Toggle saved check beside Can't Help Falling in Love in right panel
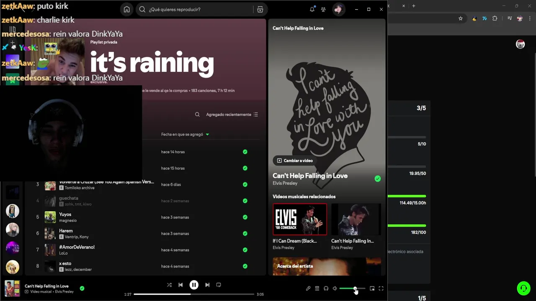Image resolution: width=536 pixels, height=301 pixels. pos(378,179)
